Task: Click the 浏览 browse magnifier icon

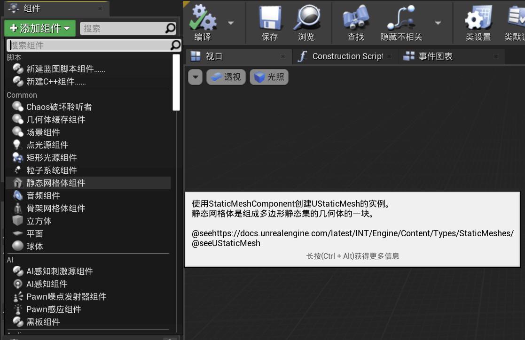Action: [x=307, y=22]
